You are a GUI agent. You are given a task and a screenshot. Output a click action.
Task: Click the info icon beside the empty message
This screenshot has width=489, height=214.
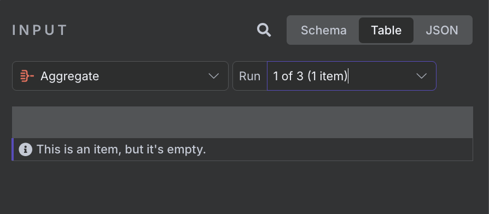point(26,150)
